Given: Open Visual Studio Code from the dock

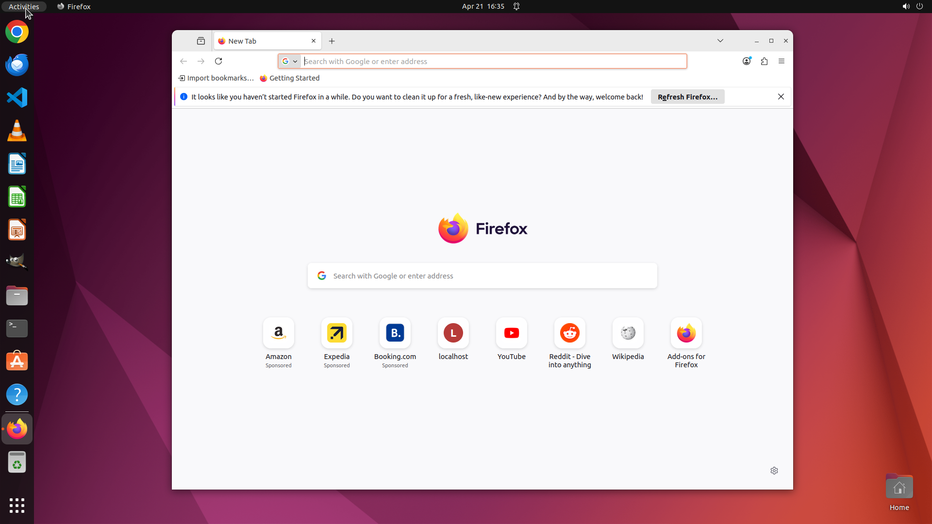Looking at the screenshot, I should point(17,98).
